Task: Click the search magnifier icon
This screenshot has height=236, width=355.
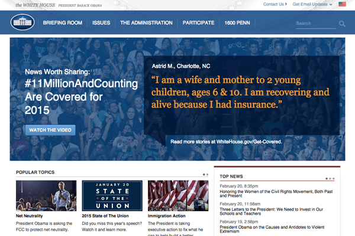Action: click(x=342, y=24)
